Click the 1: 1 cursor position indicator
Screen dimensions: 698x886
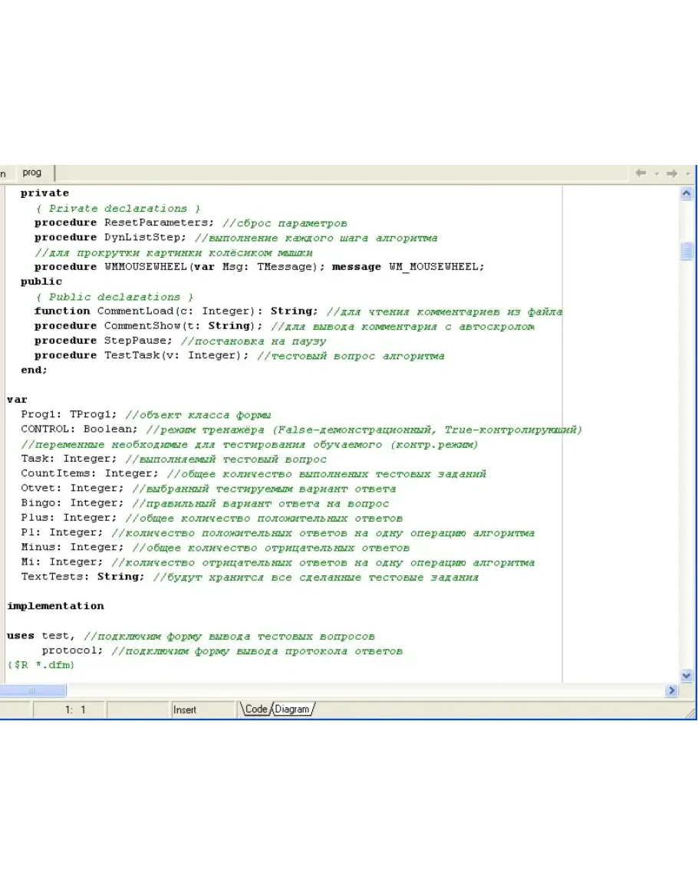76,710
